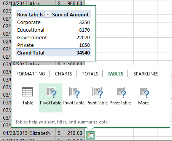The width and height of the screenshot is (172, 141).
Task: Click the Row Labels header text
Action: pos(30,14)
